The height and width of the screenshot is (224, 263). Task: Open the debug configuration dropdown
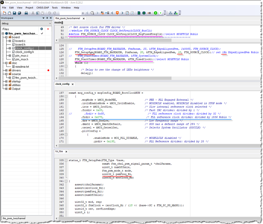point(50,23)
